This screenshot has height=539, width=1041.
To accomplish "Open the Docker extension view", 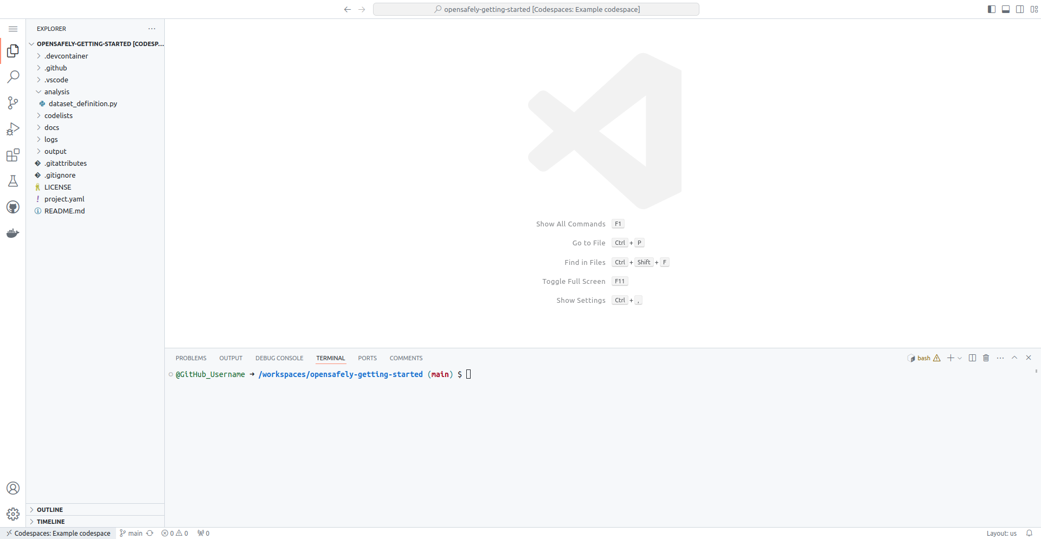I will (x=13, y=233).
